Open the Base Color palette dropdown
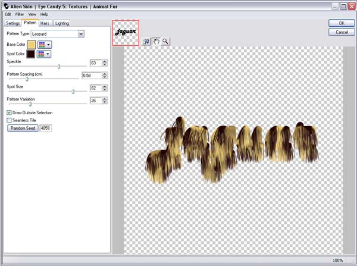The image size is (357, 266). 45,45
